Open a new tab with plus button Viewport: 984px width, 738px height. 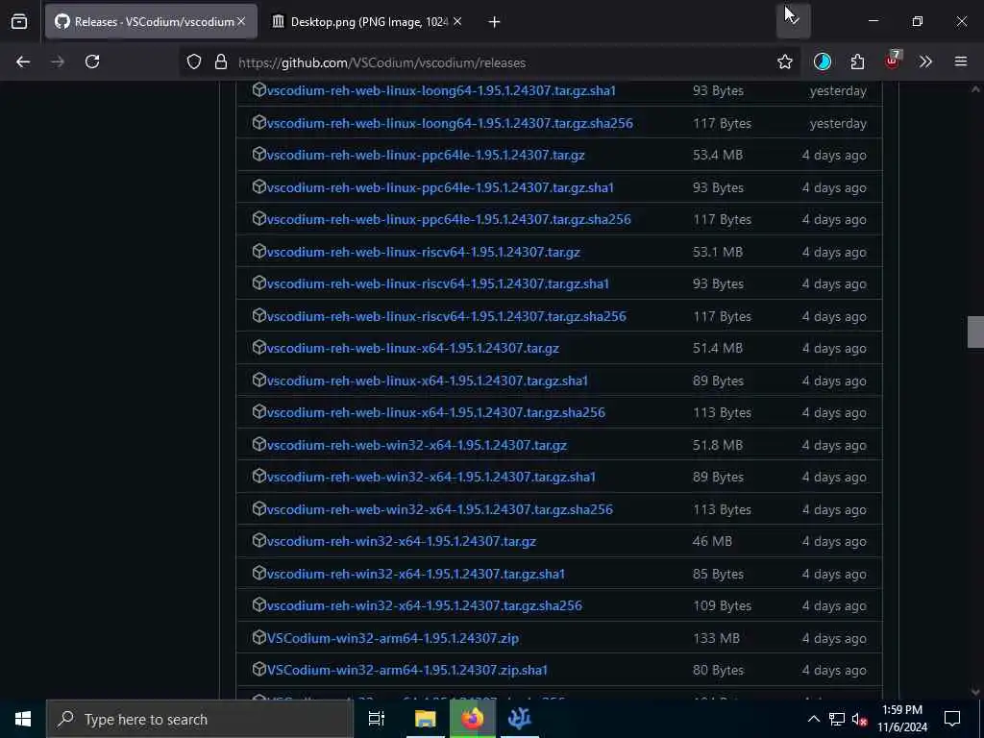point(495,22)
